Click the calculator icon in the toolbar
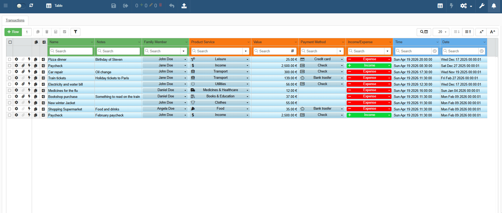The height and width of the screenshot is (213, 502). tap(56, 32)
